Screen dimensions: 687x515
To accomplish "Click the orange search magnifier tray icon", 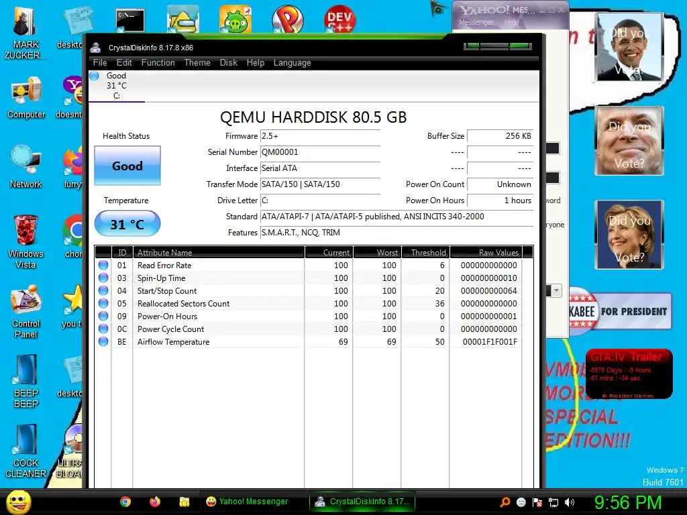I will click(505, 502).
